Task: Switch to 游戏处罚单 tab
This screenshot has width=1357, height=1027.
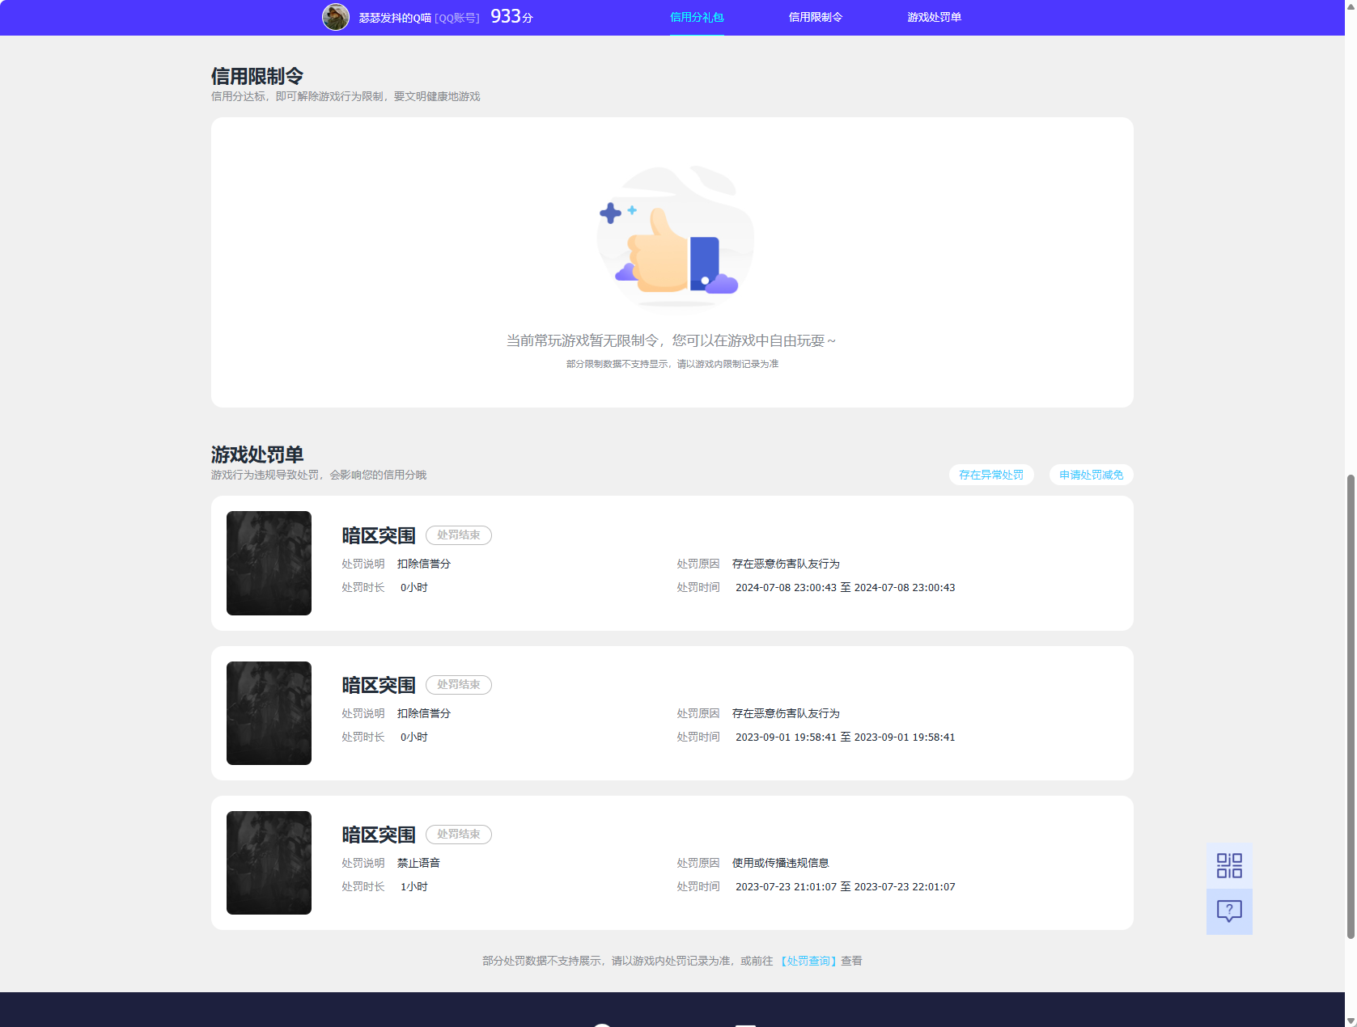Action: click(x=934, y=17)
